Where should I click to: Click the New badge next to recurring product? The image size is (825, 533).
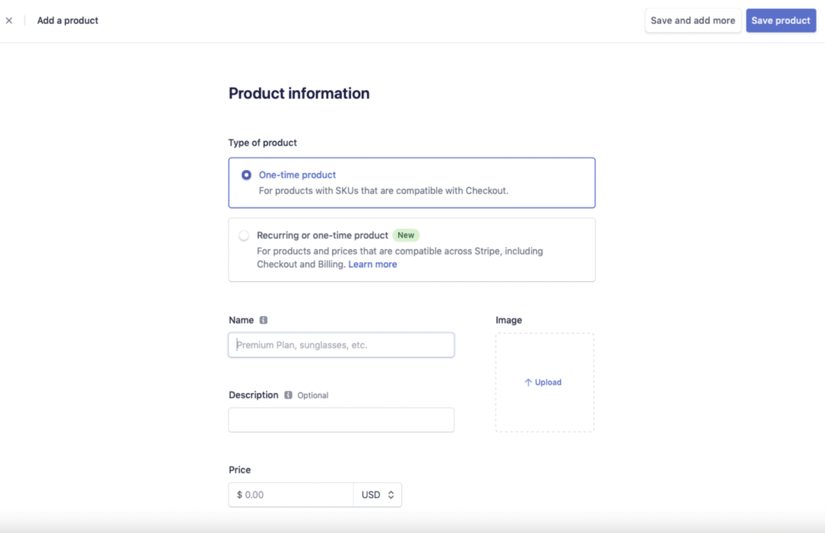pyautogui.click(x=406, y=235)
